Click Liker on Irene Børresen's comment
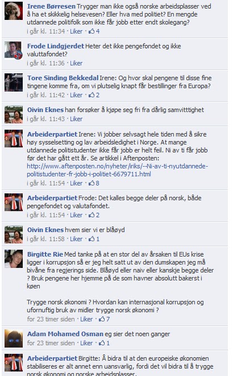 point(76,31)
